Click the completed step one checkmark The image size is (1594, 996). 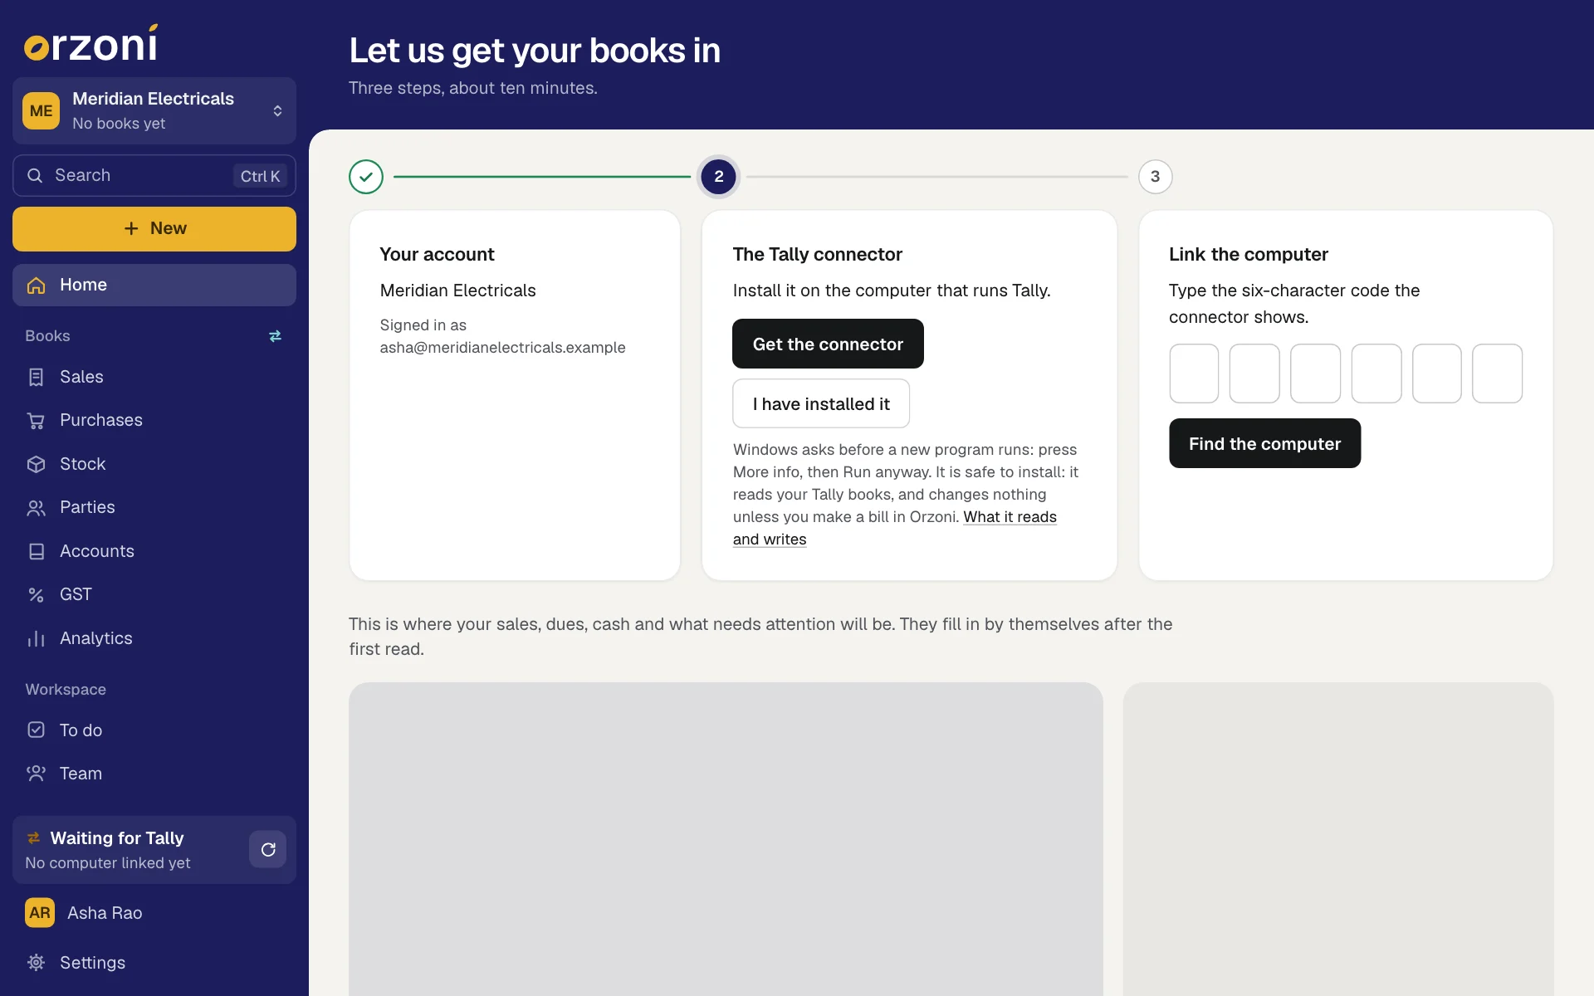coord(366,177)
